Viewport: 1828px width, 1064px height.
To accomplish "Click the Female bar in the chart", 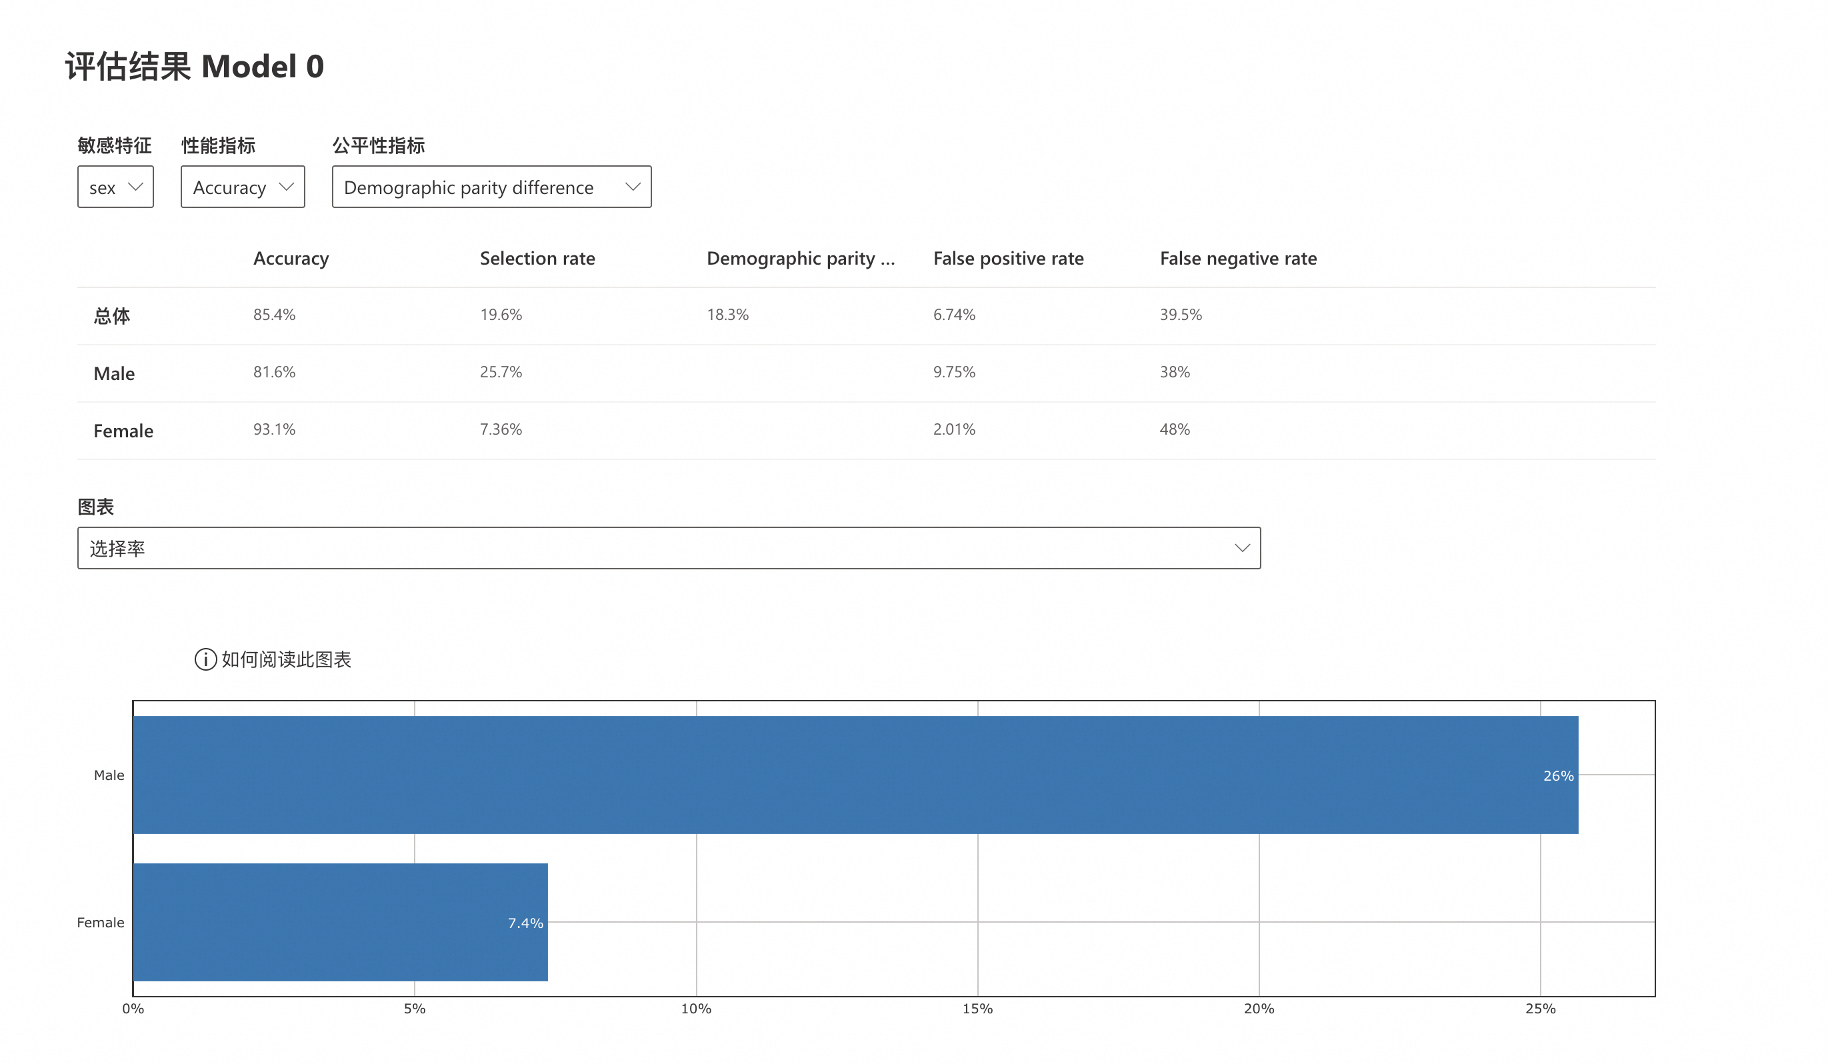I will [x=341, y=922].
